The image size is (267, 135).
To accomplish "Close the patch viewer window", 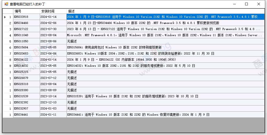I will tap(259, 4).
